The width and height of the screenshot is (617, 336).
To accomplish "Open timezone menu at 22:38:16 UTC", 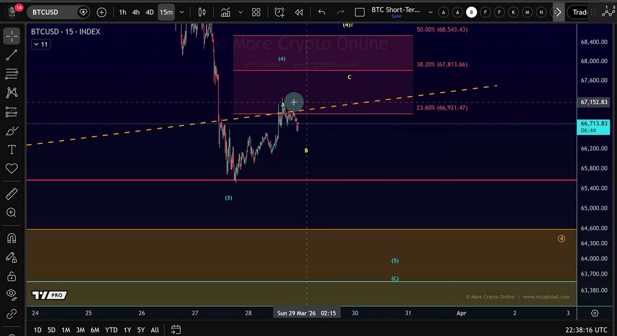I will (586, 330).
